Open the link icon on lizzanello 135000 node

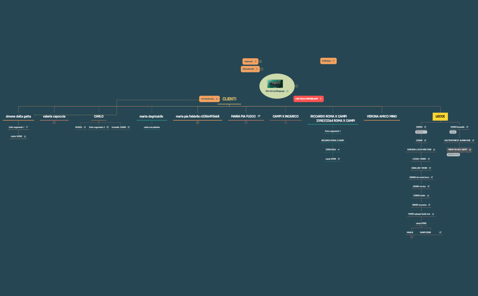tap(129, 127)
